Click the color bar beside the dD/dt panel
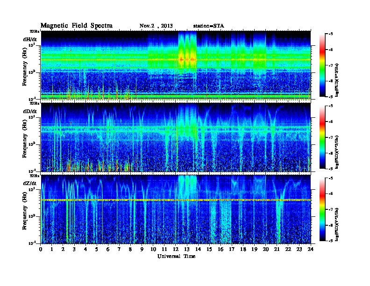Image resolution: width=370 pixels, height=286 pixels. 322,137
